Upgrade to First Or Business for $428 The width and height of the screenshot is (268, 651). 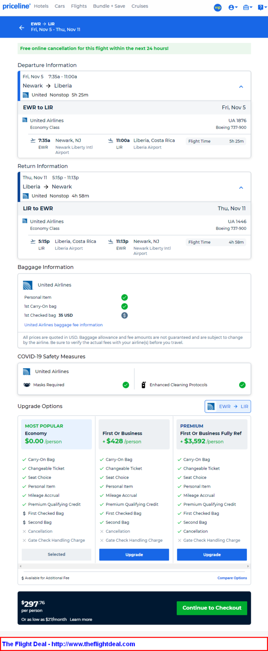pyautogui.click(x=134, y=555)
